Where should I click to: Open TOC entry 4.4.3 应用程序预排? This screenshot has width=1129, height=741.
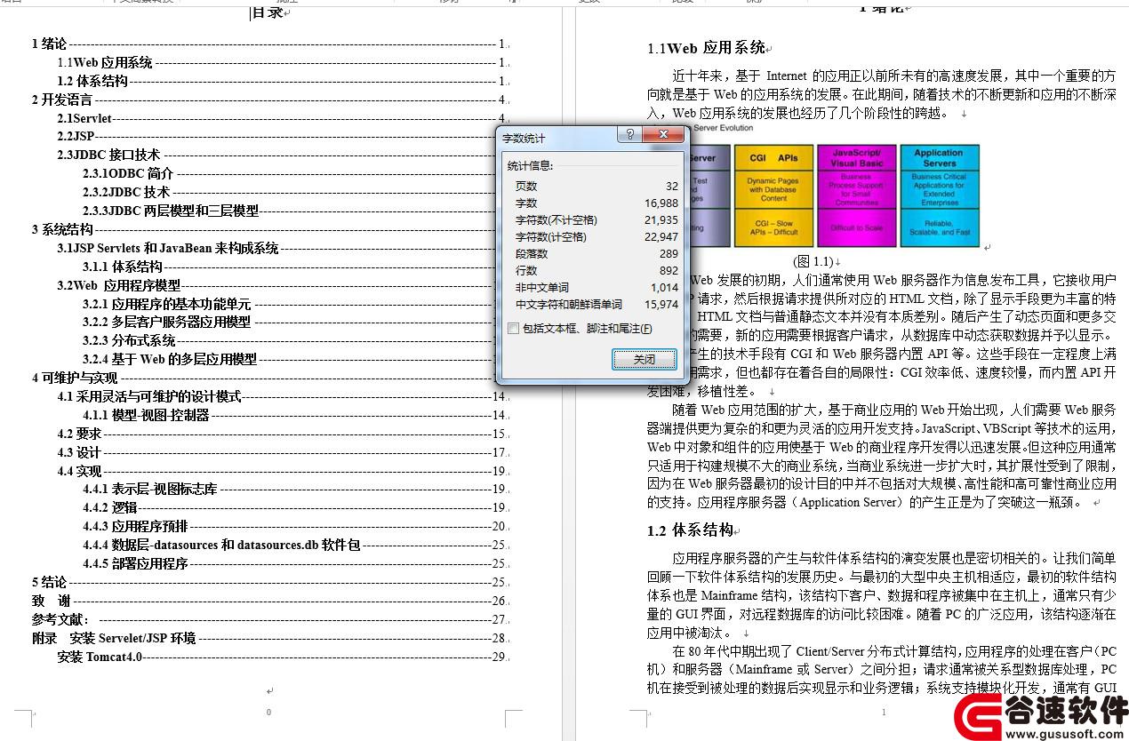click(294, 526)
